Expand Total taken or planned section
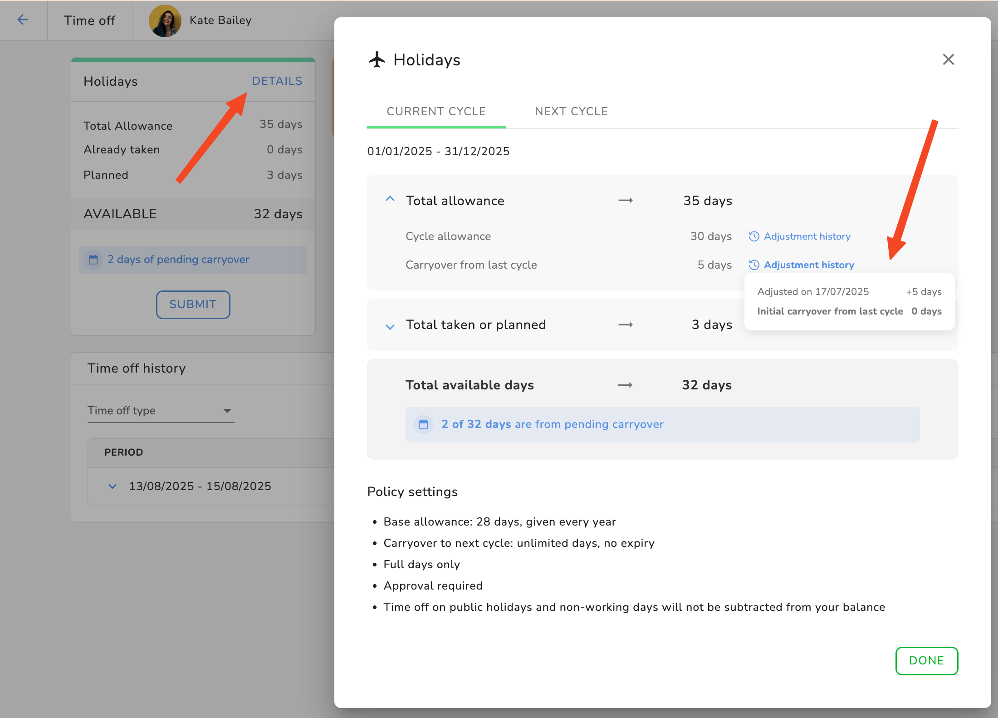Image resolution: width=998 pixels, height=718 pixels. click(390, 326)
